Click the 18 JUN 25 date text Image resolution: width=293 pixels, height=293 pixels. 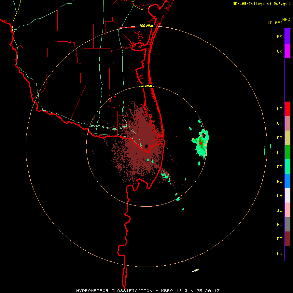pyautogui.click(x=189, y=291)
